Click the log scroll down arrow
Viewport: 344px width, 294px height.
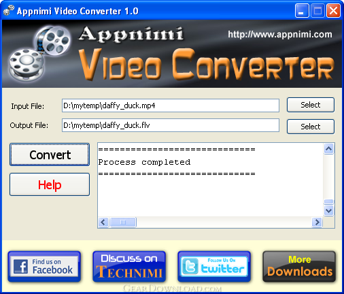click(328, 210)
